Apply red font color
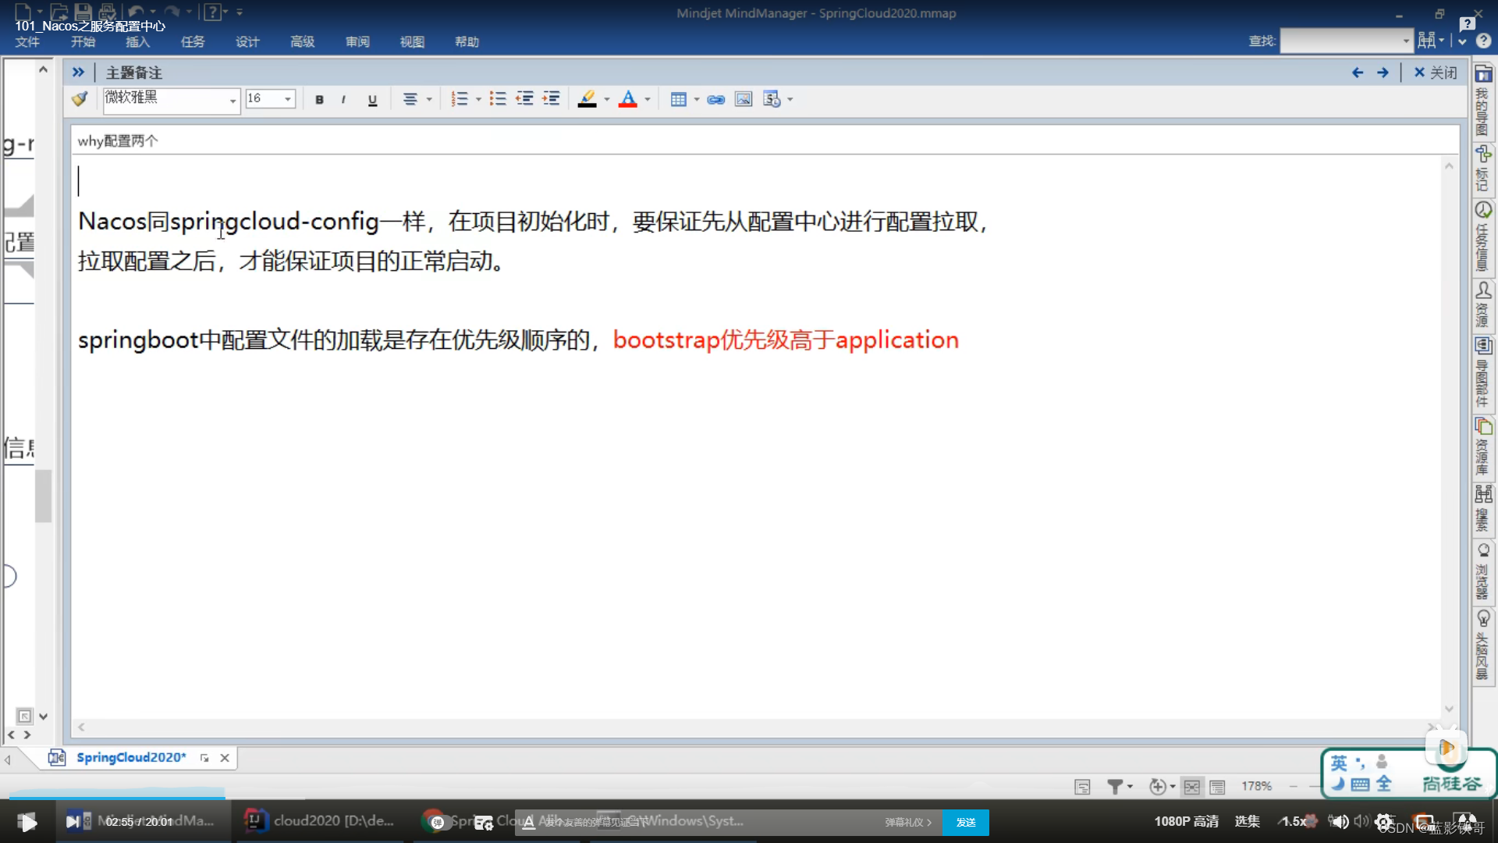This screenshot has height=843, width=1498. pyautogui.click(x=628, y=99)
